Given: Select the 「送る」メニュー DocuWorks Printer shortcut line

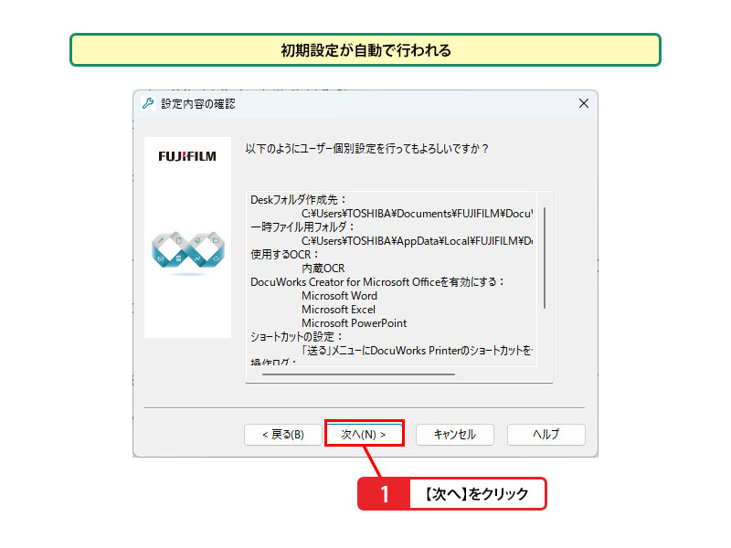Looking at the screenshot, I should pos(417,351).
